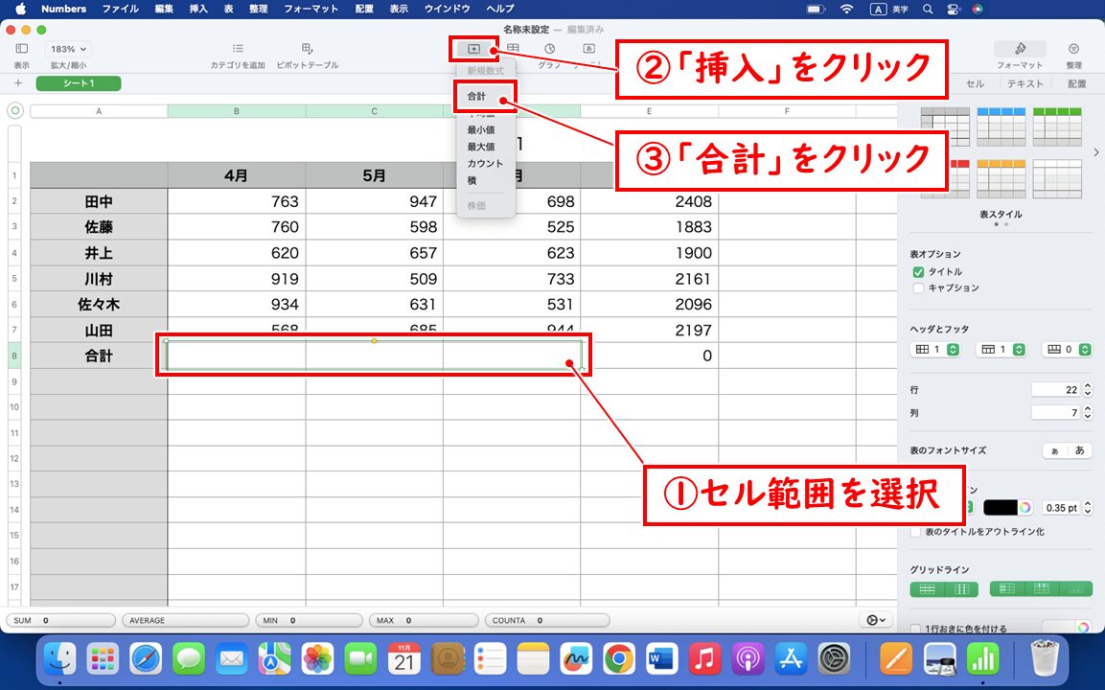Switch to the テキスト tab in the inspector
The width and height of the screenshot is (1105, 690).
point(1024,83)
